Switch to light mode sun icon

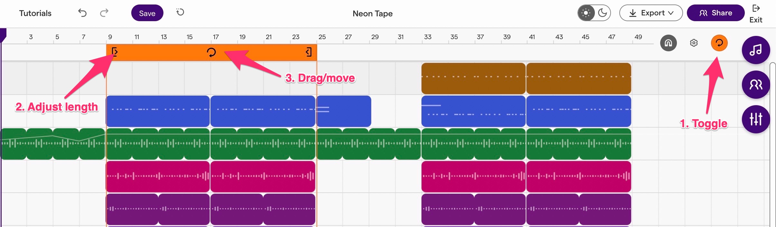pos(586,13)
